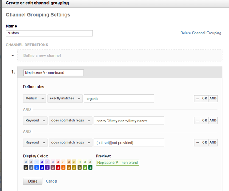The width and height of the screenshot is (229, 191).
Task: Open the last 'does not match regex' dropdown
Action: (x=70, y=142)
